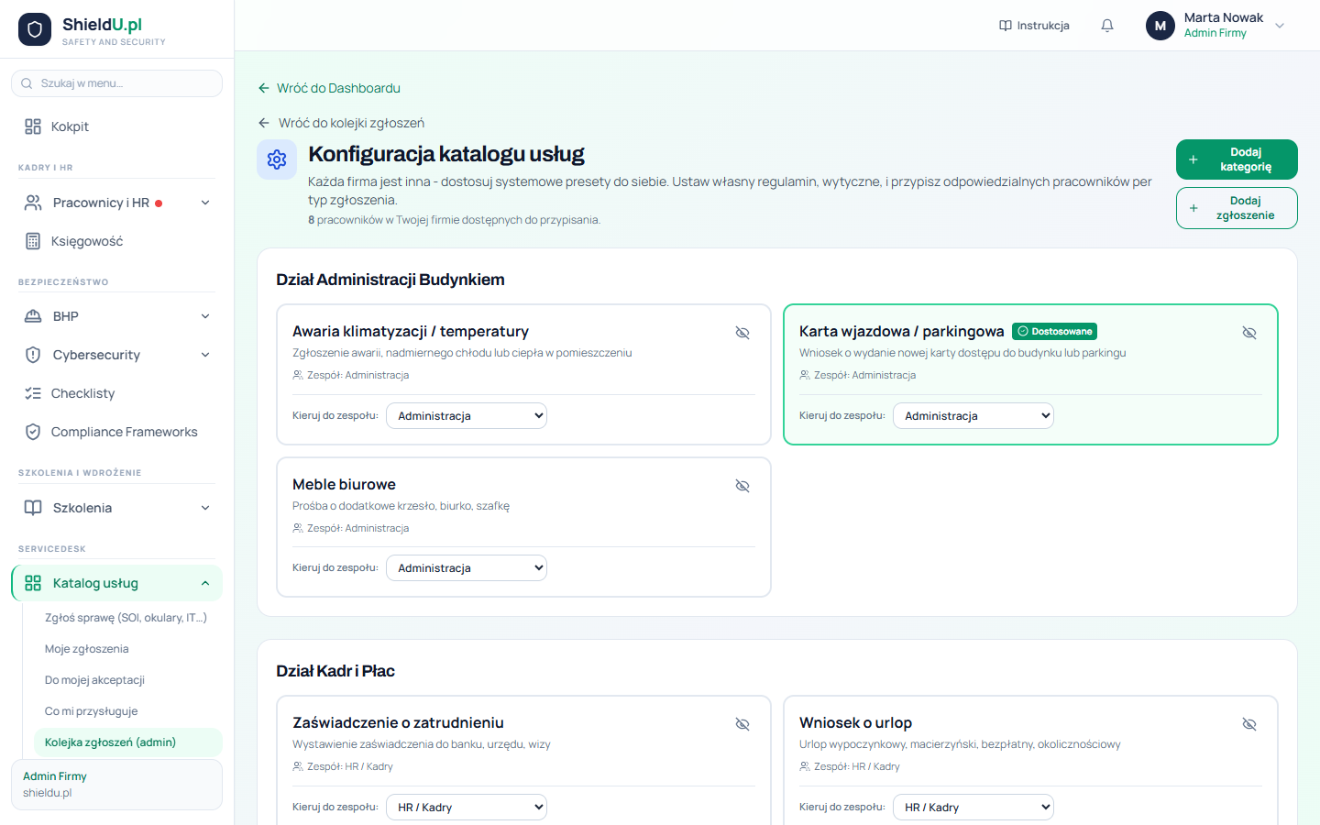The image size is (1320, 825).
Task: Click the arrow beside Wróć do kolejki zgłoszeń
Action: tap(264, 123)
